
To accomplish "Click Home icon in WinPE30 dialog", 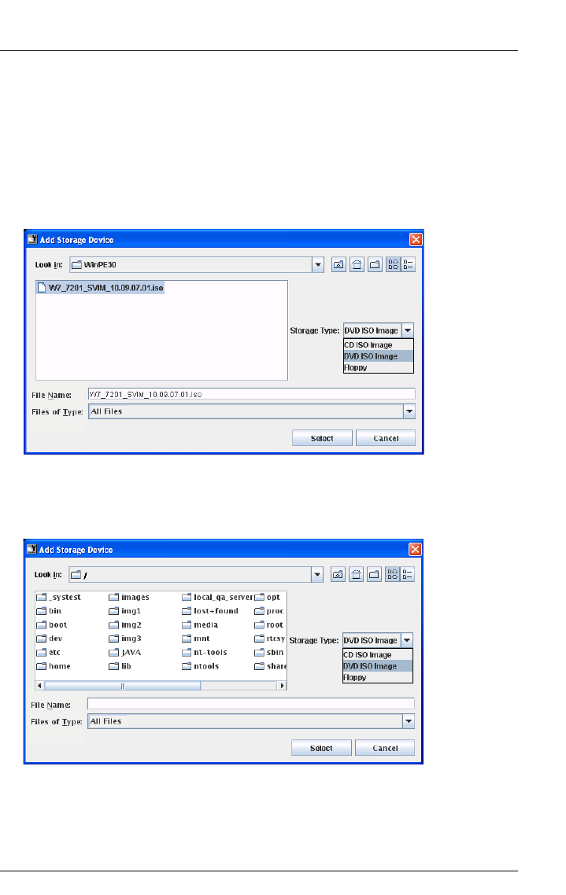I will 357,265.
